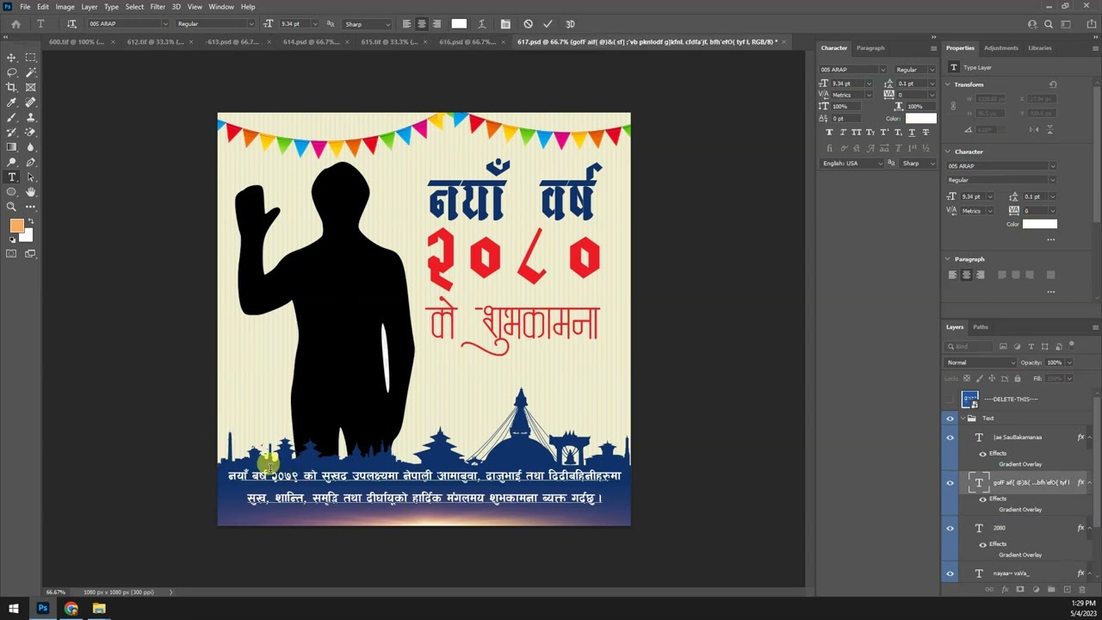Select the Move tool
Viewport: 1102px width, 620px height.
[11, 58]
